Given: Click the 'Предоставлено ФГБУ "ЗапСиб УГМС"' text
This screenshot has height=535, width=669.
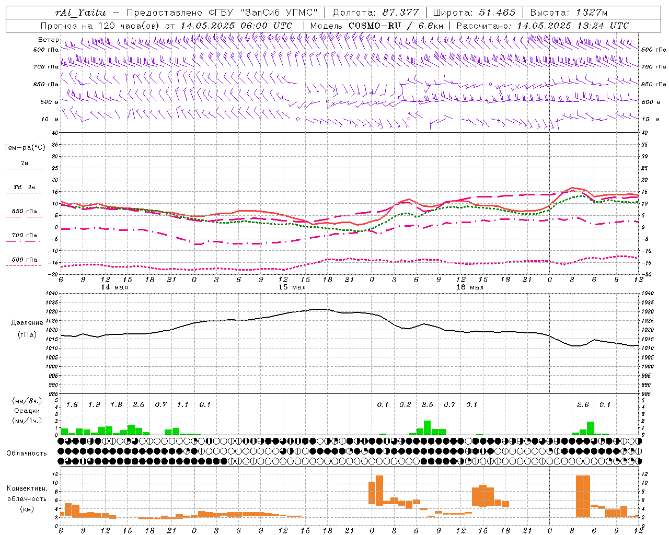Looking at the screenshot, I should pos(223,13).
